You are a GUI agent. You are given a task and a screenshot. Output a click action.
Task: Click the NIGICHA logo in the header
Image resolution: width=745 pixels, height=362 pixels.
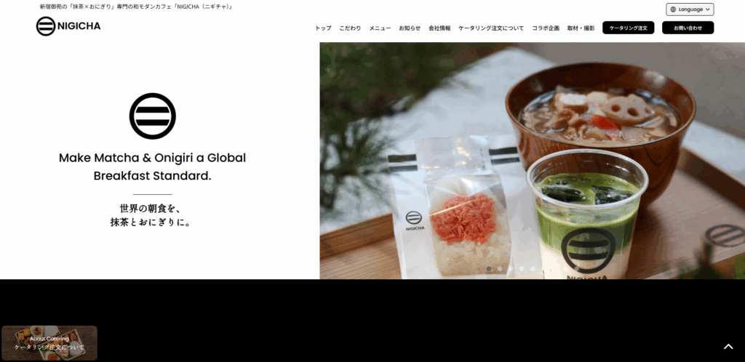click(68, 26)
